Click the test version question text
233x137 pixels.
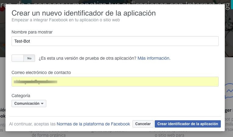[87, 58]
